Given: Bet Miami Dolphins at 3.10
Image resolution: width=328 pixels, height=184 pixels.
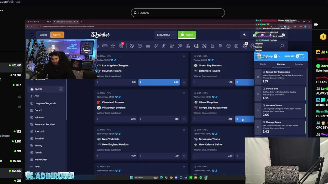Looking at the screenshot, I should point(213,119).
